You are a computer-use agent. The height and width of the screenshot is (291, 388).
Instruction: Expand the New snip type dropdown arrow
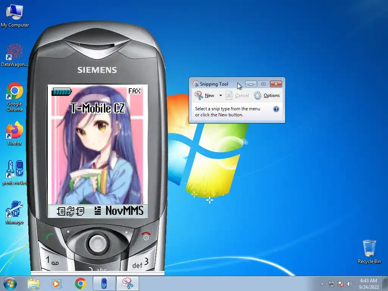click(221, 95)
